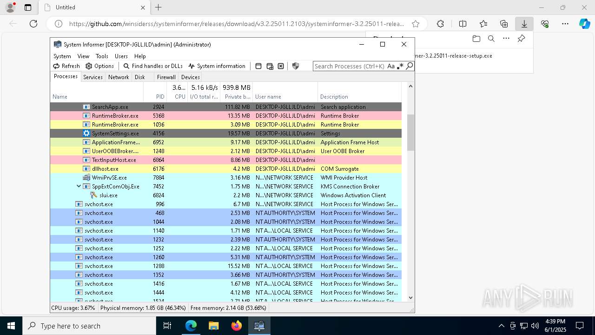The image size is (595, 335).
Task: Open Edge Collections icon
Action: pyautogui.click(x=504, y=24)
